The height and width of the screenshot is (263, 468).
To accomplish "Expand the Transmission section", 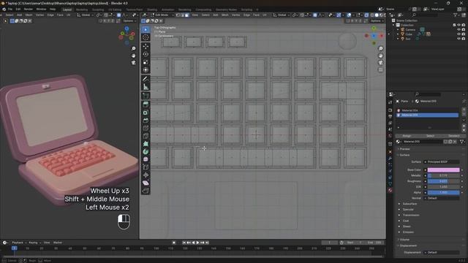I will (x=411, y=215).
